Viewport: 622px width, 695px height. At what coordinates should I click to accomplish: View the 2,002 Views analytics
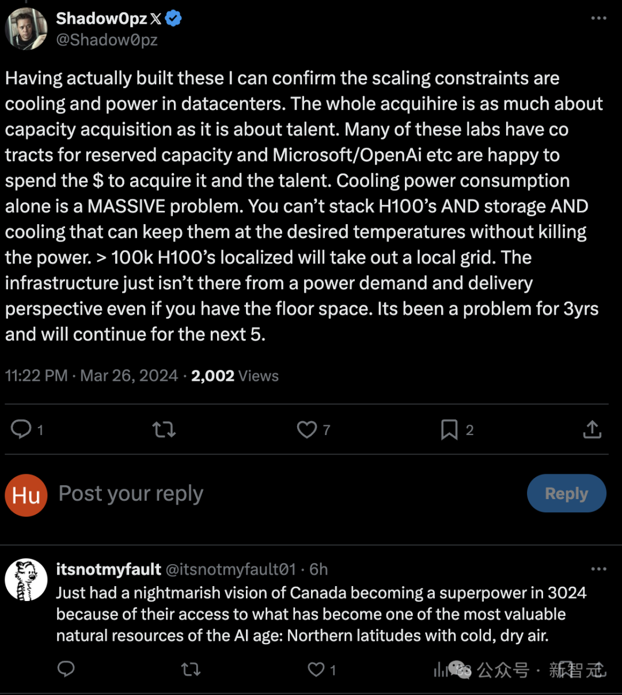(x=235, y=376)
